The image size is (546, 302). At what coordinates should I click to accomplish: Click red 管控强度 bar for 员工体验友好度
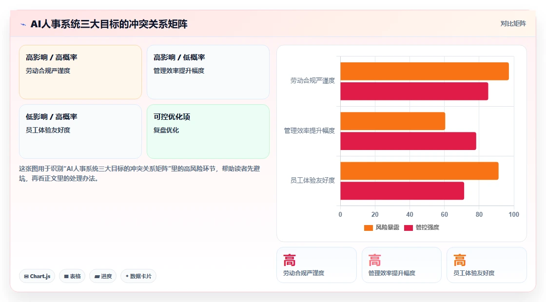coord(402,190)
